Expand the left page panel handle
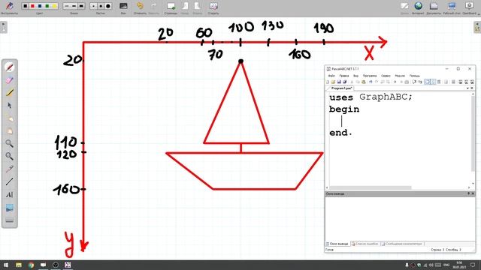 pos(3,27)
